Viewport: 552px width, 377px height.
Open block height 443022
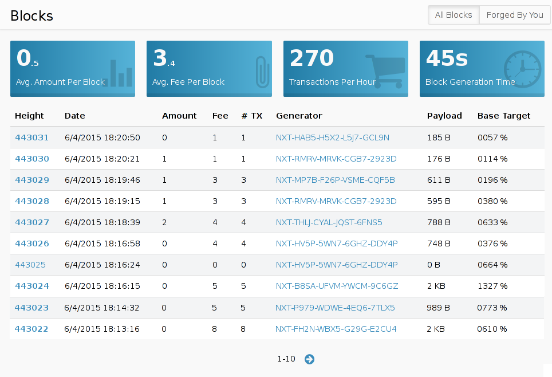click(31, 329)
